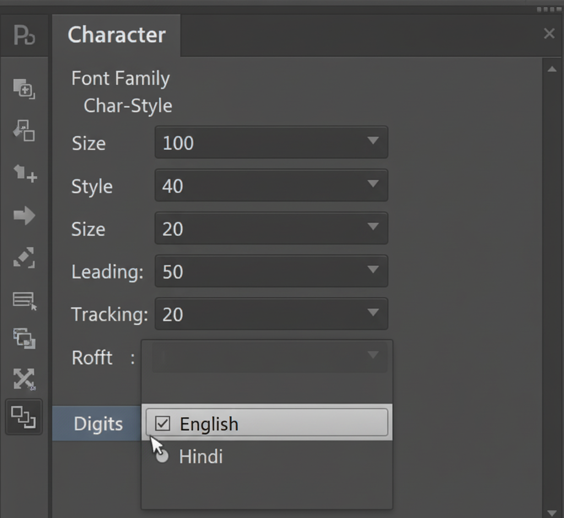Select the shape with plus sign icon
Image resolution: width=564 pixels, height=518 pixels.
[25, 174]
